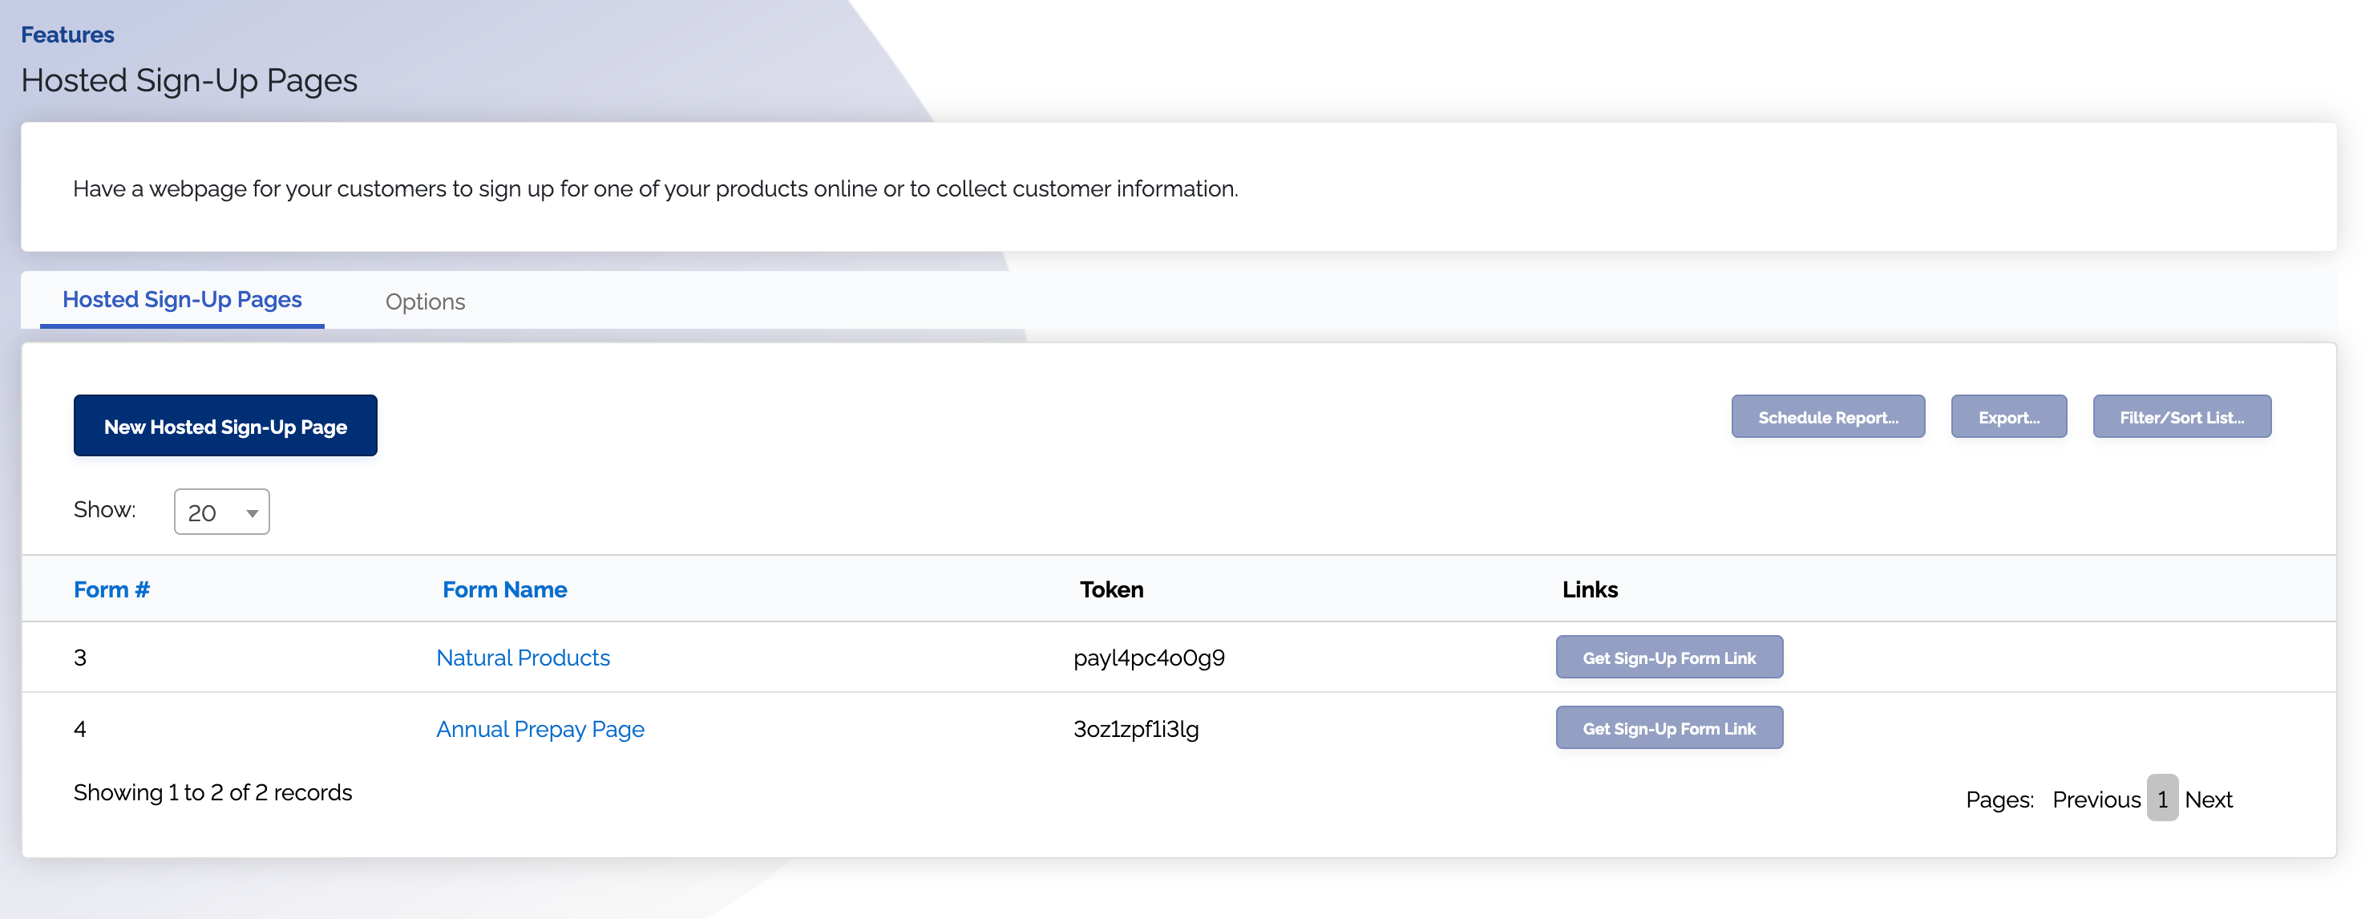
Task: Get Sign-Up Form Link for Annual Prepay Page
Action: (x=1669, y=728)
